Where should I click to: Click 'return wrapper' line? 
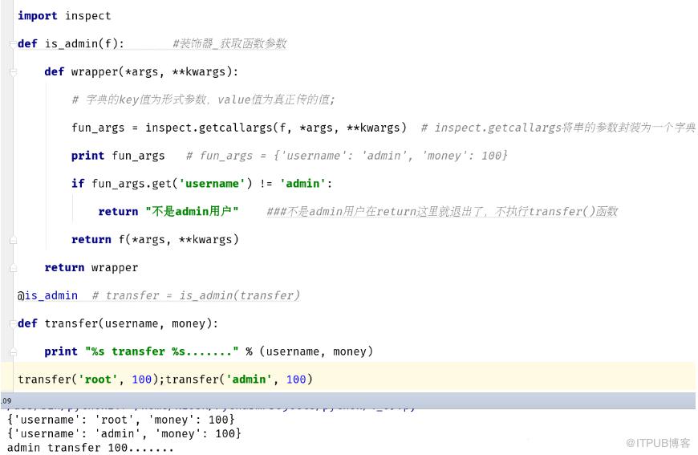coord(91,267)
